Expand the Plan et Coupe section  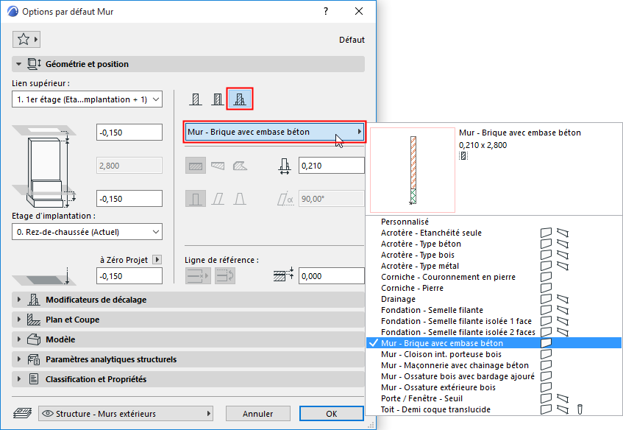pos(18,320)
